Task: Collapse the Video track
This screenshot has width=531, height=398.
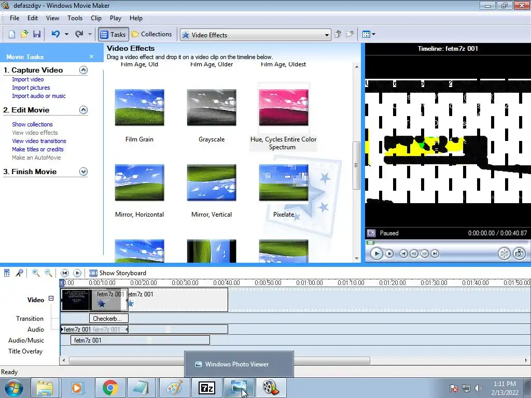Action: [x=51, y=298]
